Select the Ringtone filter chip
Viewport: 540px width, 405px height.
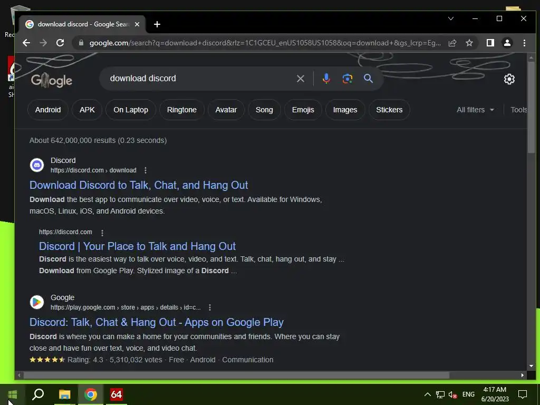pos(182,110)
